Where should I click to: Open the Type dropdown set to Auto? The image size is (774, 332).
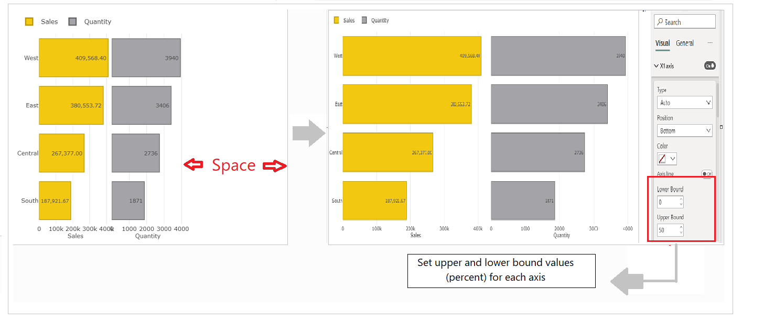684,103
